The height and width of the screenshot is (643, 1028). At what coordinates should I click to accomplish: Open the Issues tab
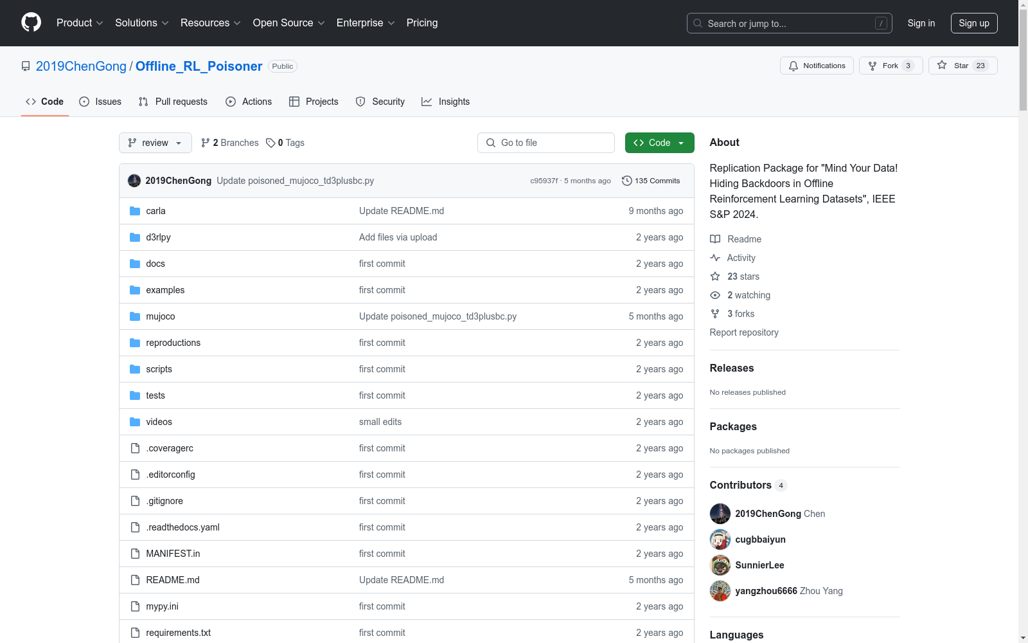point(100,102)
